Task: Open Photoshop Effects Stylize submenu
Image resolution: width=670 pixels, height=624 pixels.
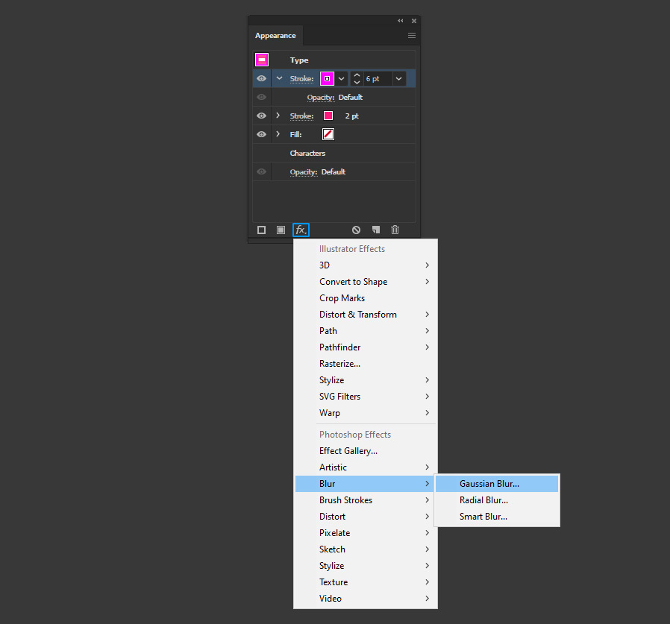Action: pyautogui.click(x=366, y=566)
